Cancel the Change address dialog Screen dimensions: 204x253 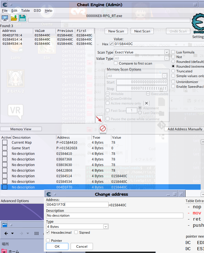(82, 246)
